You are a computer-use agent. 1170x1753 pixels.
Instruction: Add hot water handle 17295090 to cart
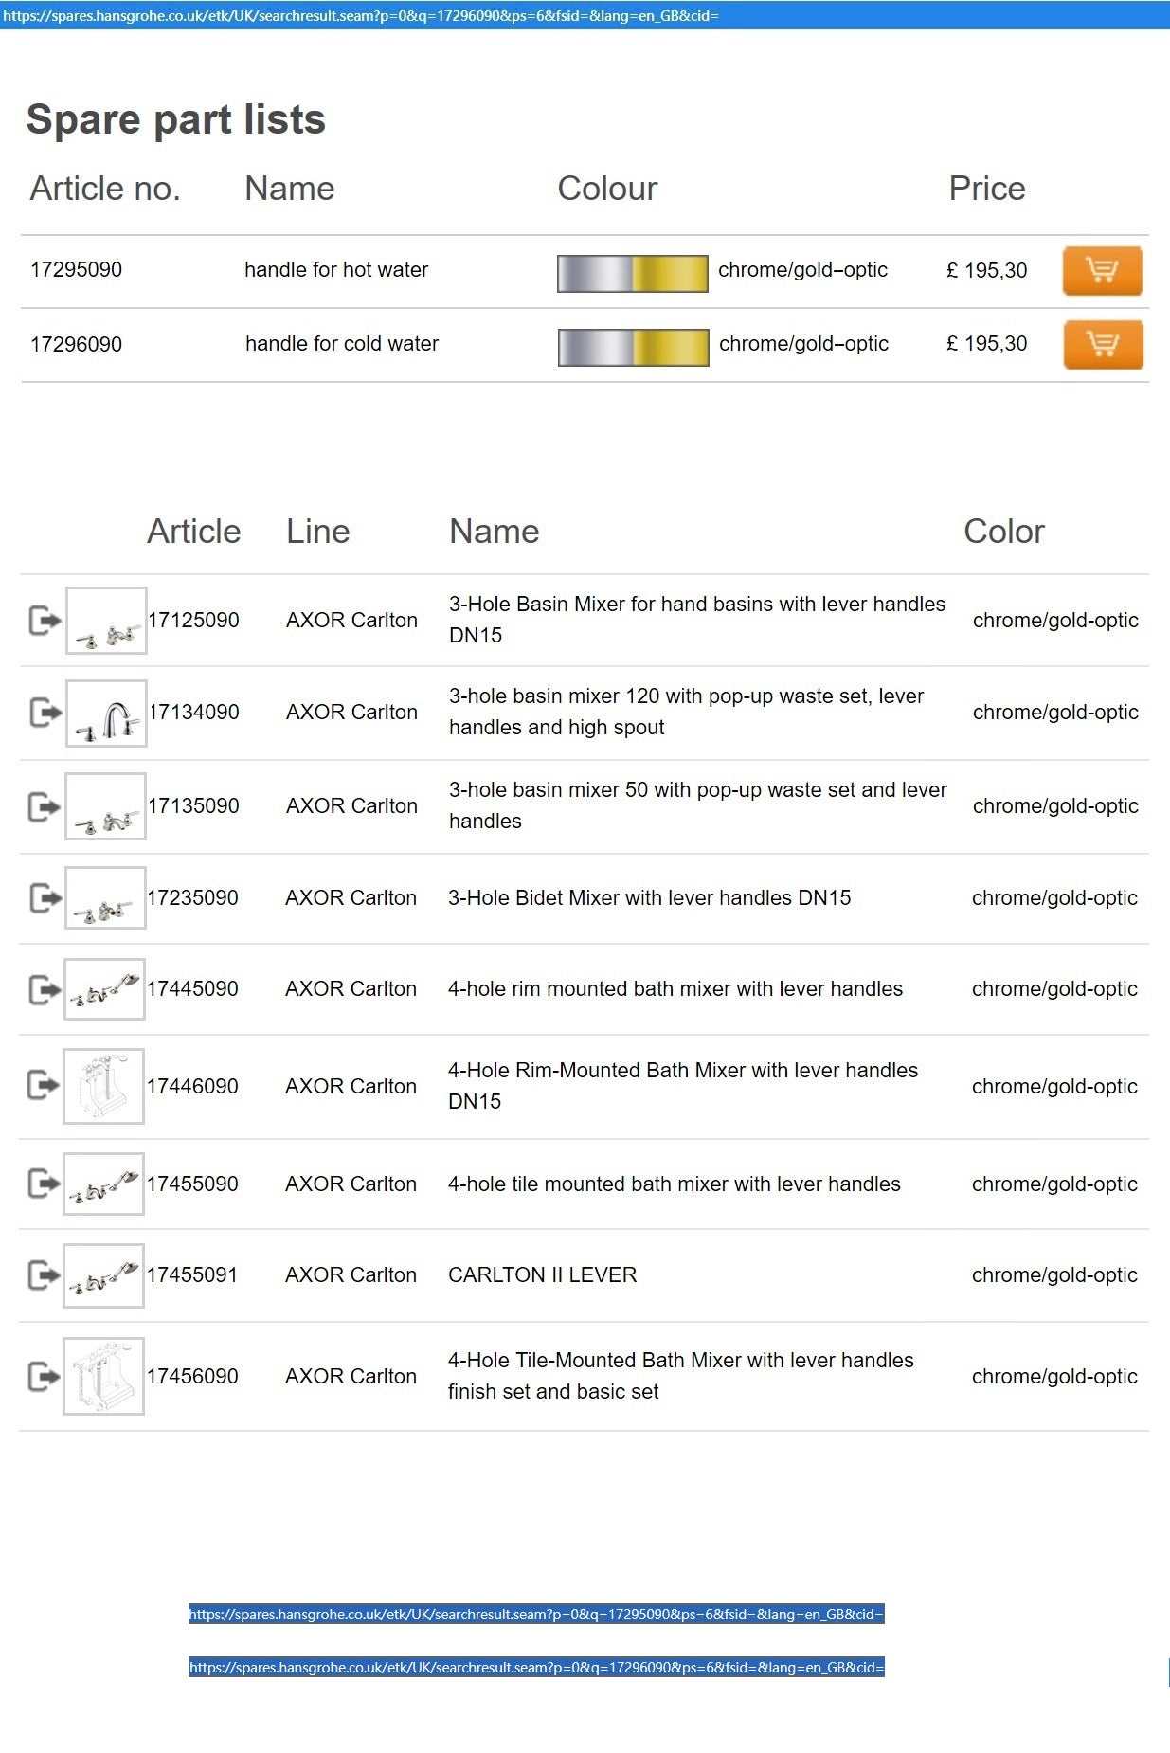1102,271
